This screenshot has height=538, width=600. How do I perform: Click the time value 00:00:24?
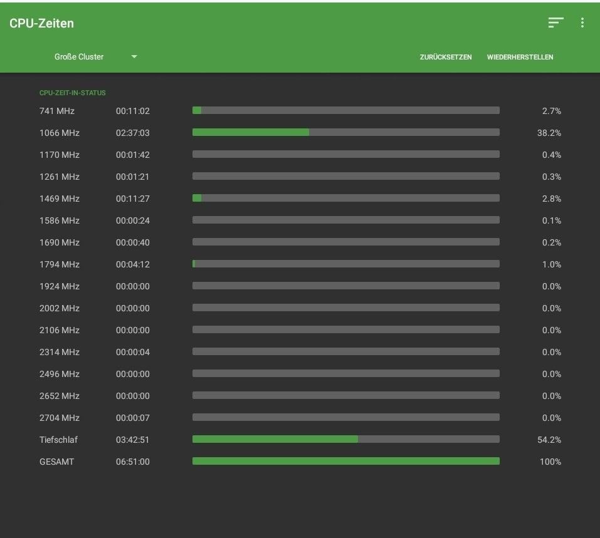pos(133,220)
